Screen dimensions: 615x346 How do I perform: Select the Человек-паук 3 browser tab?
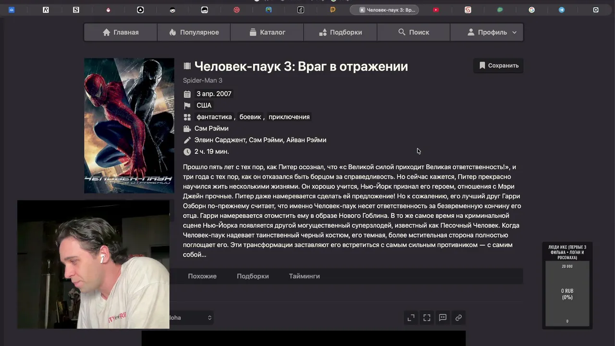[384, 10]
